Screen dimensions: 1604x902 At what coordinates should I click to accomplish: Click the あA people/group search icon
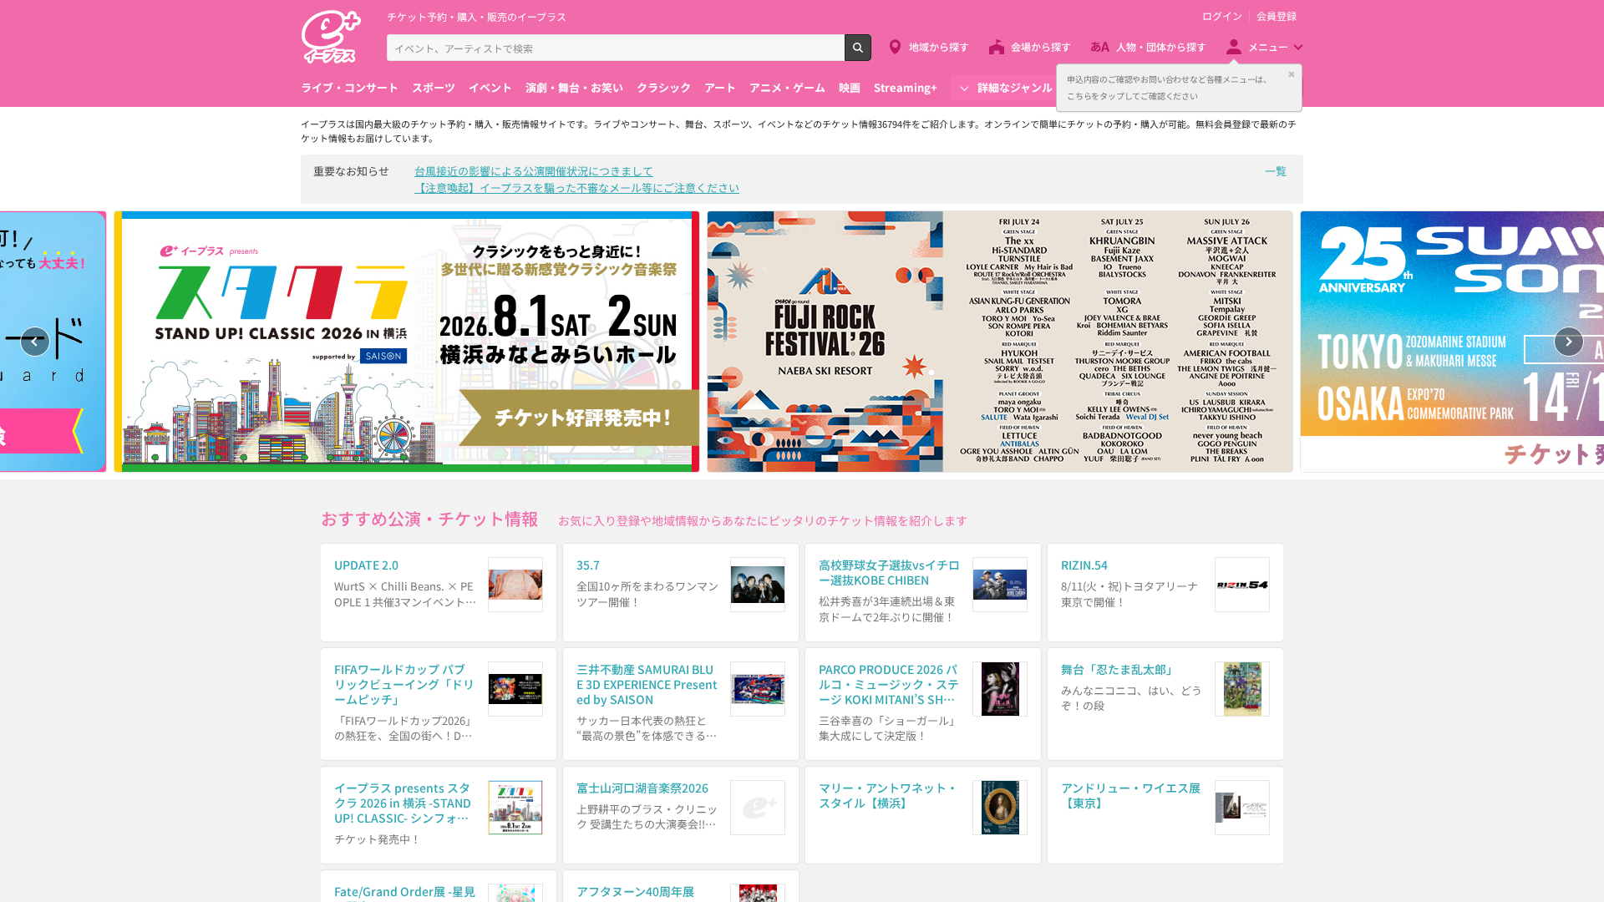[1099, 48]
